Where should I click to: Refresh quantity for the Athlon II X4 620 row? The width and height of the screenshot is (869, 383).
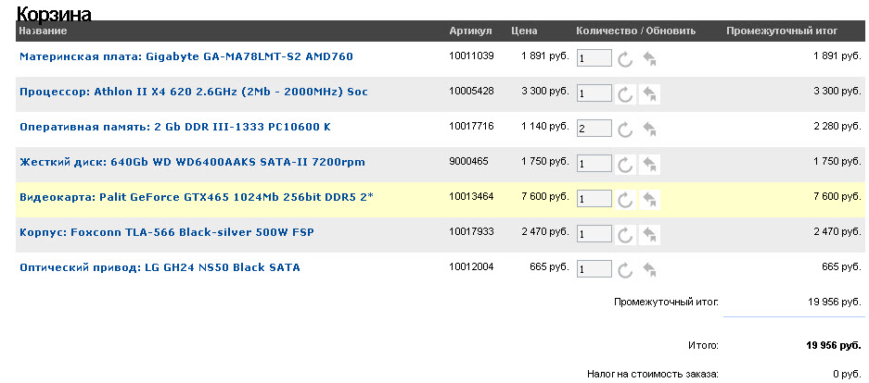point(625,94)
